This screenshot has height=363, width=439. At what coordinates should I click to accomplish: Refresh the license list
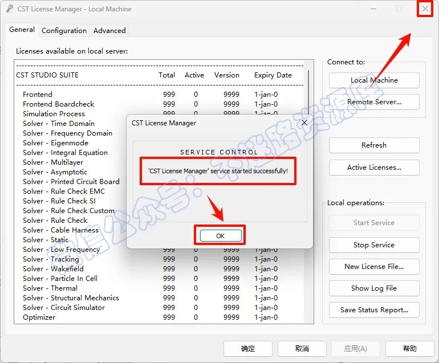click(374, 145)
